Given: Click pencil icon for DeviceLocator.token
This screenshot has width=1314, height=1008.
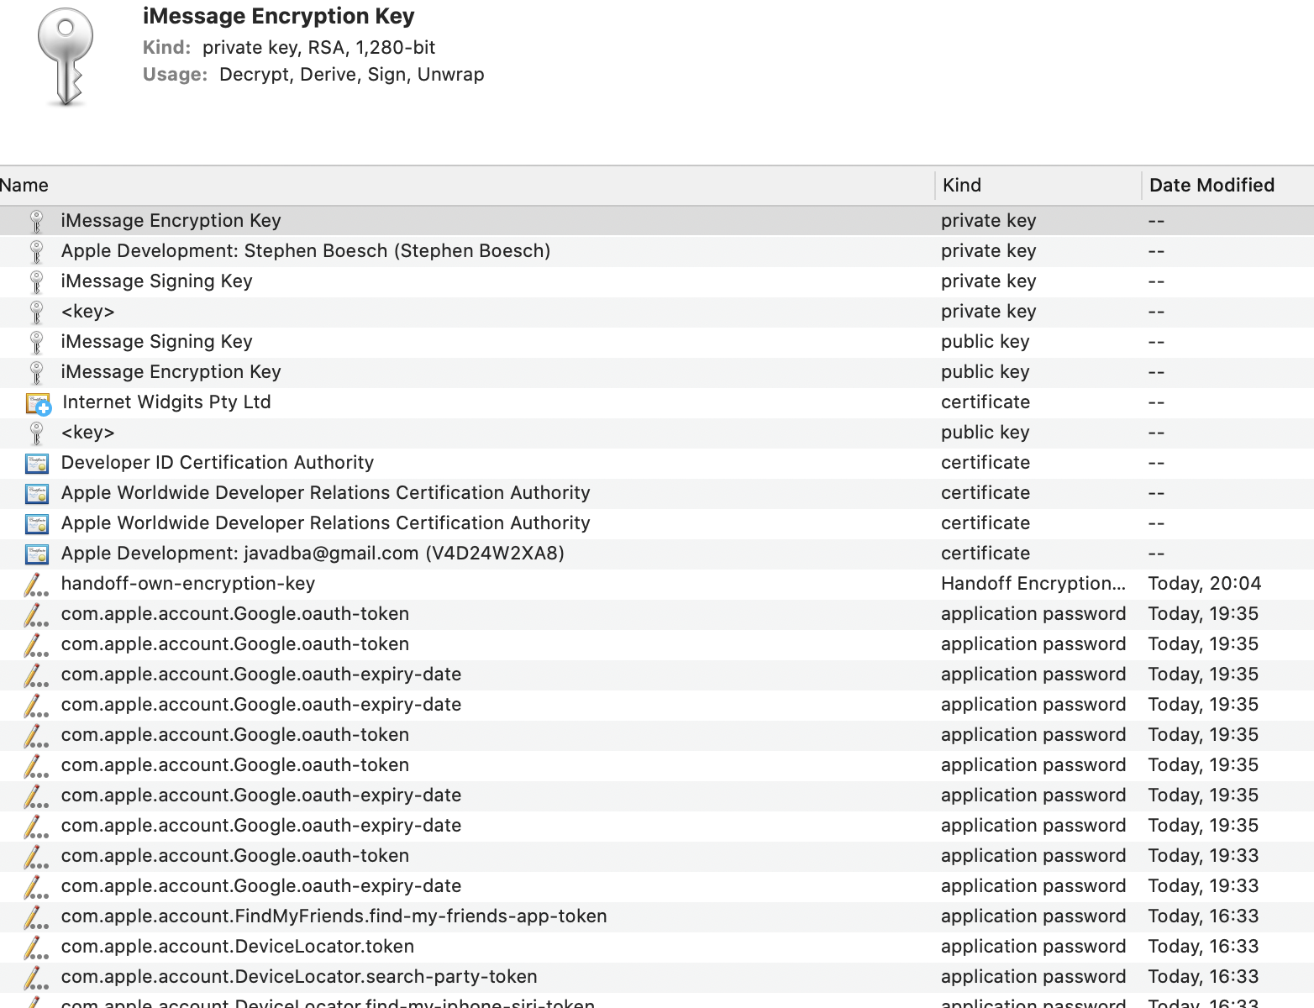Looking at the screenshot, I should tap(35, 948).
